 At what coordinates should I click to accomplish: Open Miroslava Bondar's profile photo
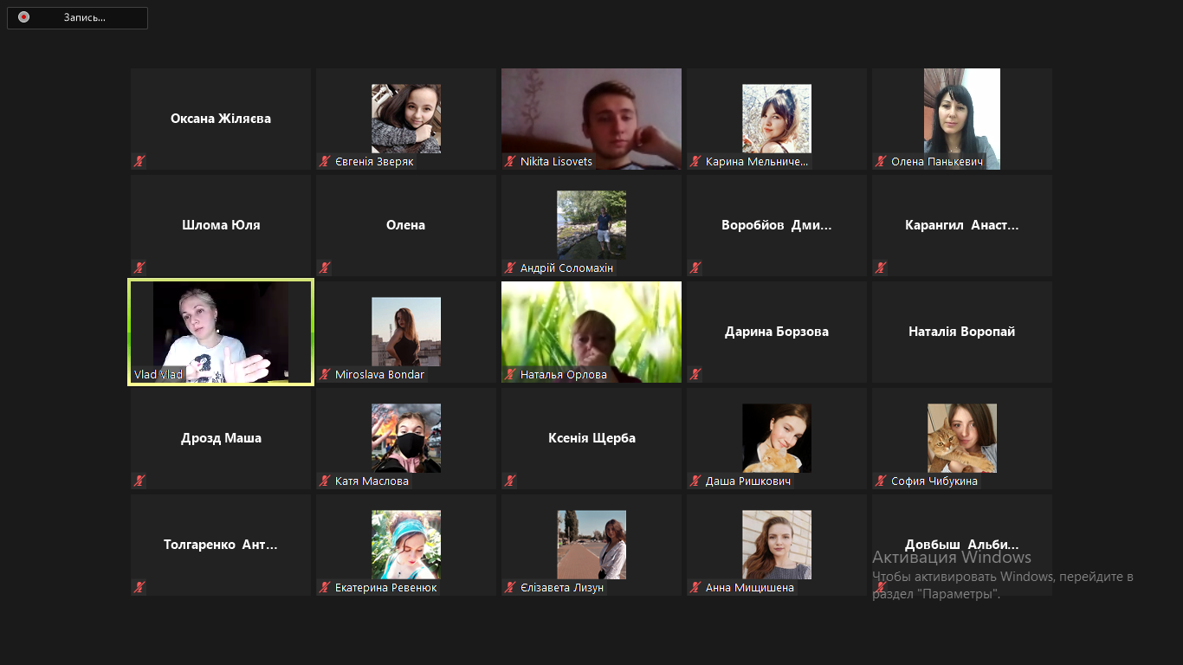406,332
